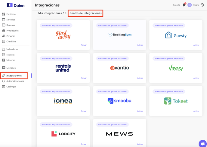Open Checklists menu item
The image size is (207, 147).
[11, 41]
